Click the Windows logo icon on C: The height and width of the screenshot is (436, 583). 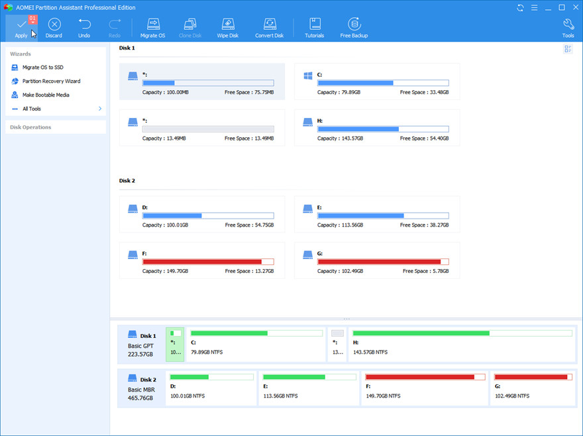click(308, 76)
